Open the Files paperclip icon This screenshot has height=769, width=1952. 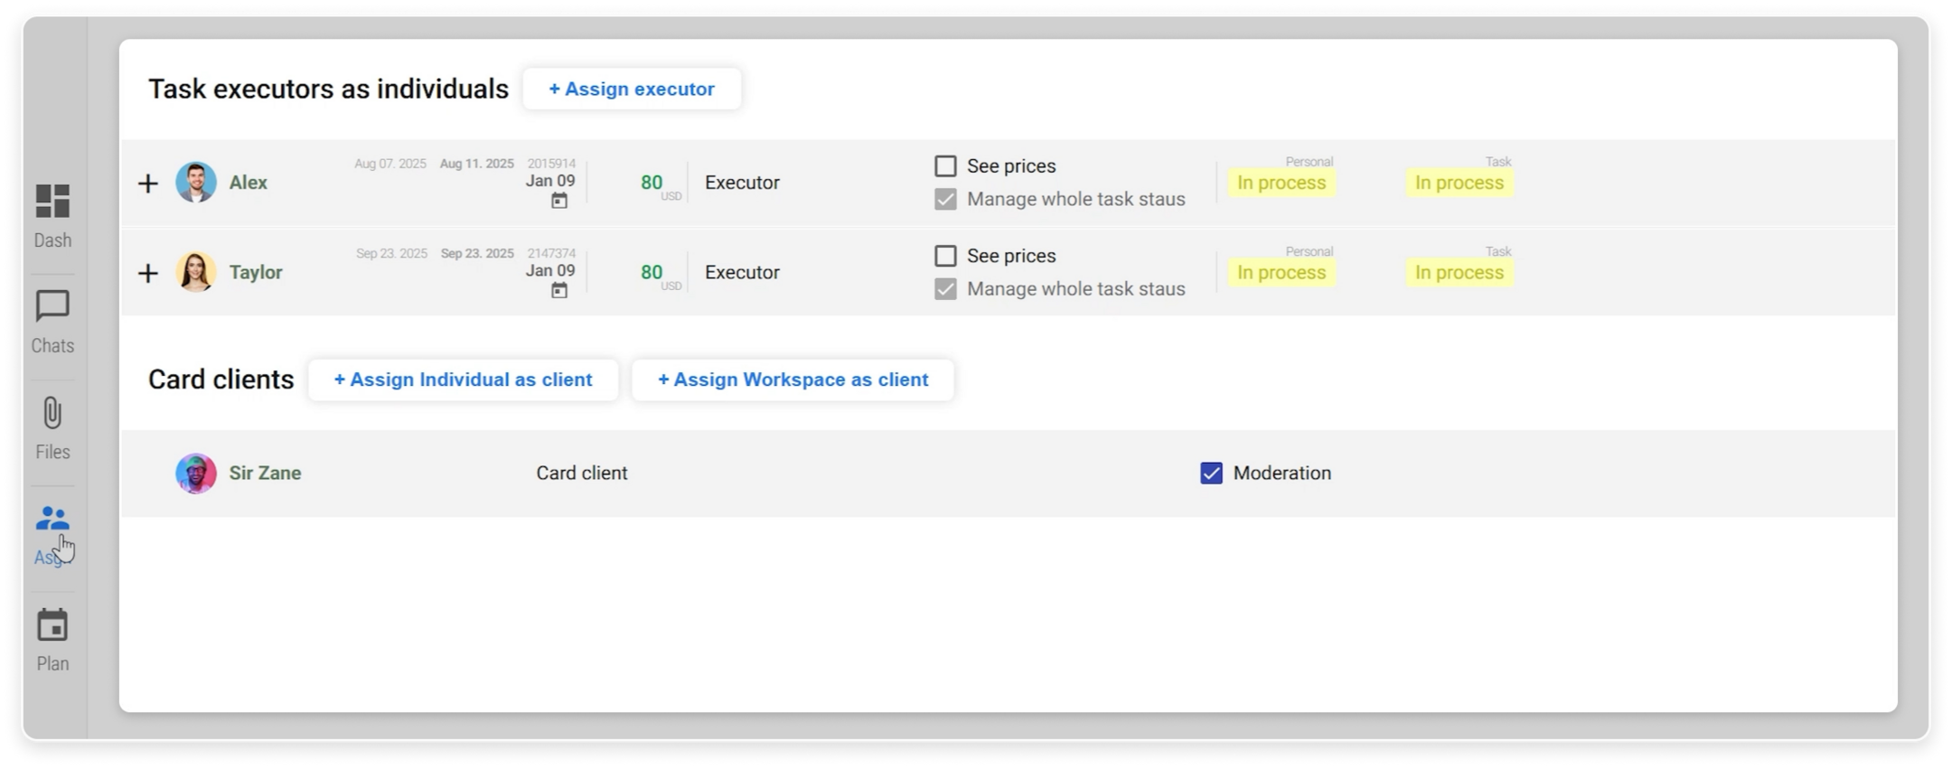coord(52,414)
